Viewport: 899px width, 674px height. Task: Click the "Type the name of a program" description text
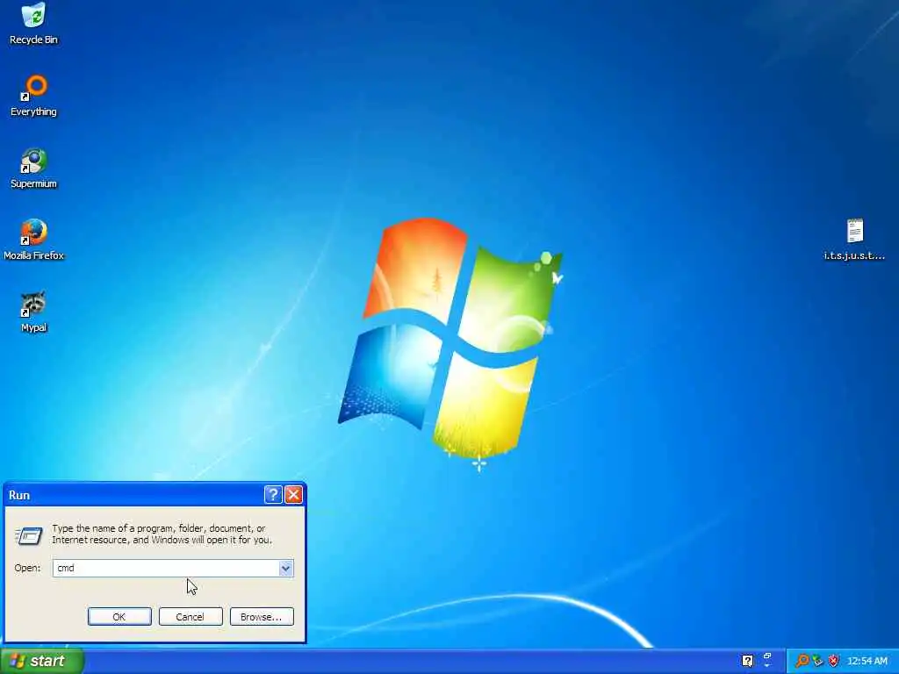[x=162, y=534]
